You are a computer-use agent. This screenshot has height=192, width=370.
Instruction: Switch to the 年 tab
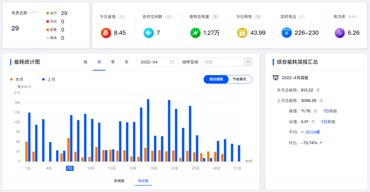point(127,62)
